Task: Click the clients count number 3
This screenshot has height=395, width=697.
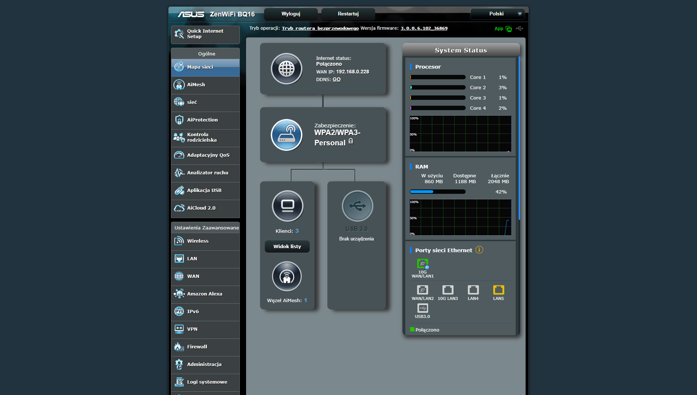Action: pos(297,231)
